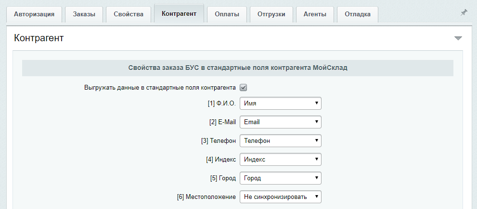Open the Город dropdown
477x209 pixels.
pyautogui.click(x=280, y=178)
